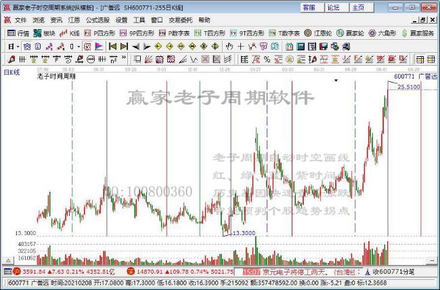Open the T四方形 tool
This screenshot has width=440, height=290.
click(x=210, y=33)
